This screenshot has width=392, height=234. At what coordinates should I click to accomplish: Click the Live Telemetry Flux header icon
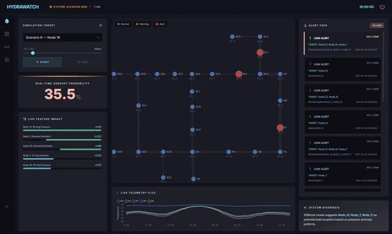pos(117,193)
